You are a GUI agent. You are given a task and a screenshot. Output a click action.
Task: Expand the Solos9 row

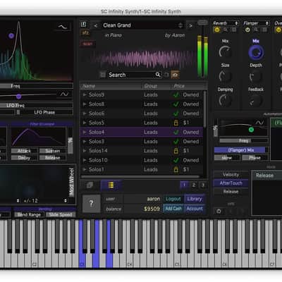coord(85,94)
